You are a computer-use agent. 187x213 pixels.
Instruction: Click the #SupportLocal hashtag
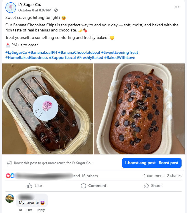click(x=62, y=57)
